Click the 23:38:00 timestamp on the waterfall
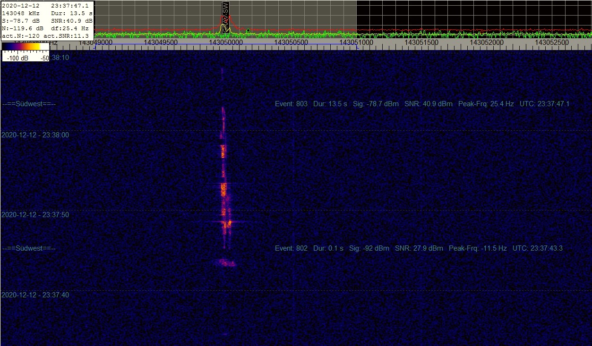 click(35, 135)
